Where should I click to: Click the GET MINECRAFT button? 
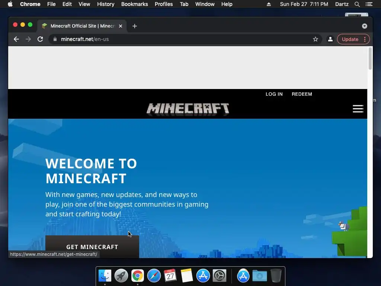point(92,247)
